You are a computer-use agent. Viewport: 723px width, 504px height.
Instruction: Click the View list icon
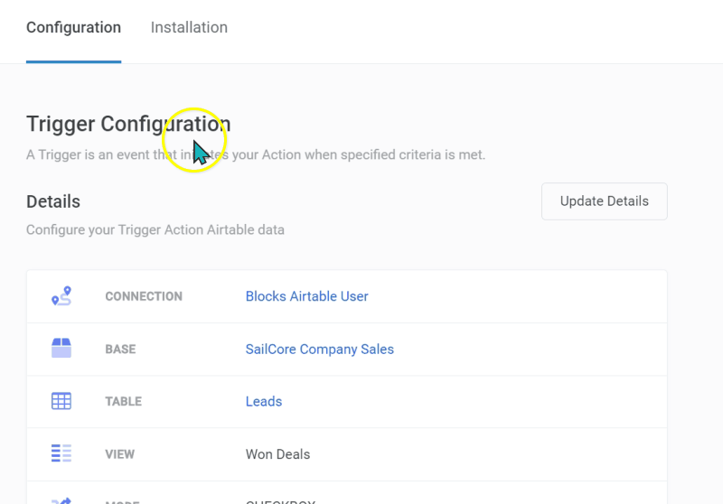pyautogui.click(x=61, y=453)
